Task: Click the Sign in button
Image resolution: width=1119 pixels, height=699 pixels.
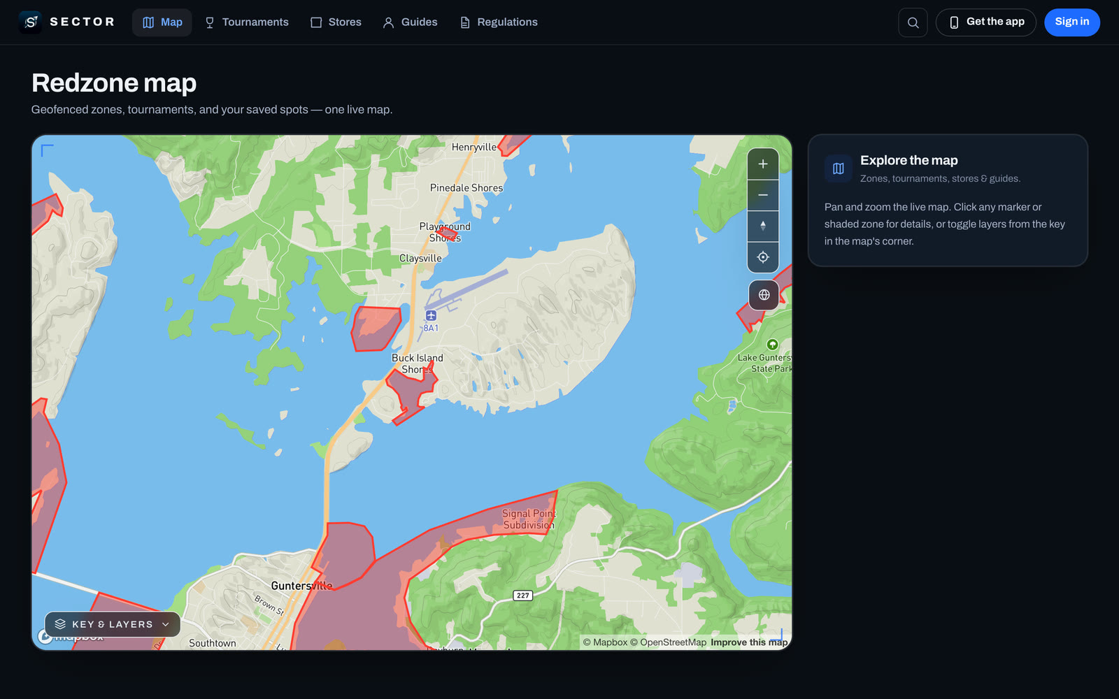Action: [x=1072, y=22]
